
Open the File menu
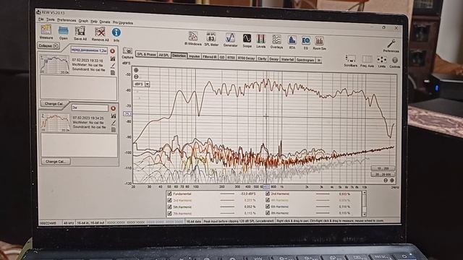(x=41, y=19)
